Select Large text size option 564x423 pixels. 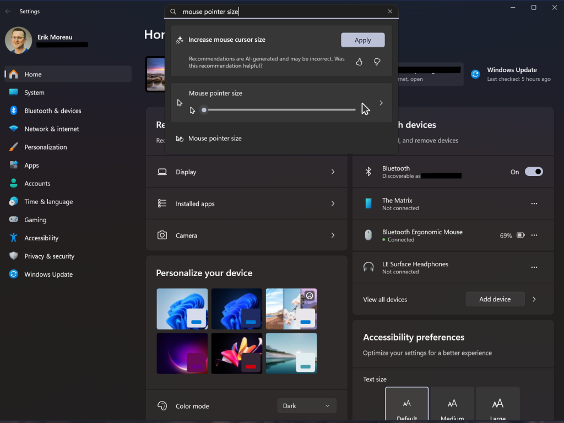click(x=497, y=405)
